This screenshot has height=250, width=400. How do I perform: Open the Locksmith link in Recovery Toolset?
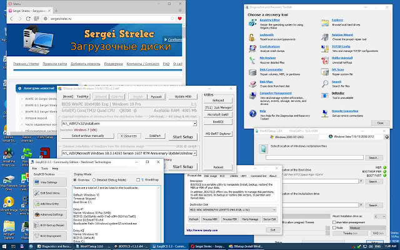click(267, 35)
